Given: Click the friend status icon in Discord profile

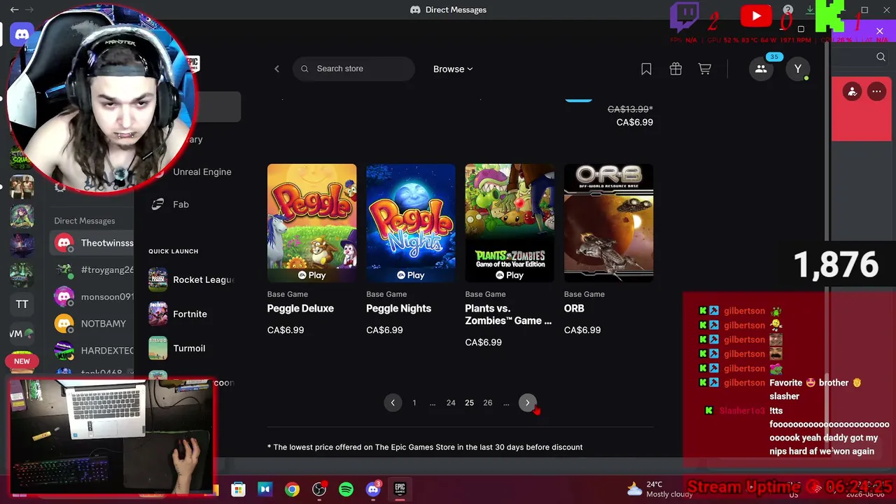Looking at the screenshot, I should click(x=852, y=92).
